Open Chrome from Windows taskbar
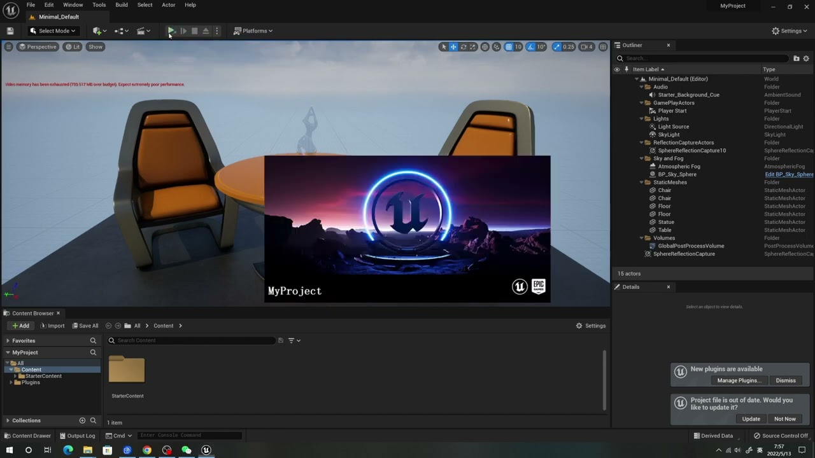The width and height of the screenshot is (815, 458). point(147,450)
